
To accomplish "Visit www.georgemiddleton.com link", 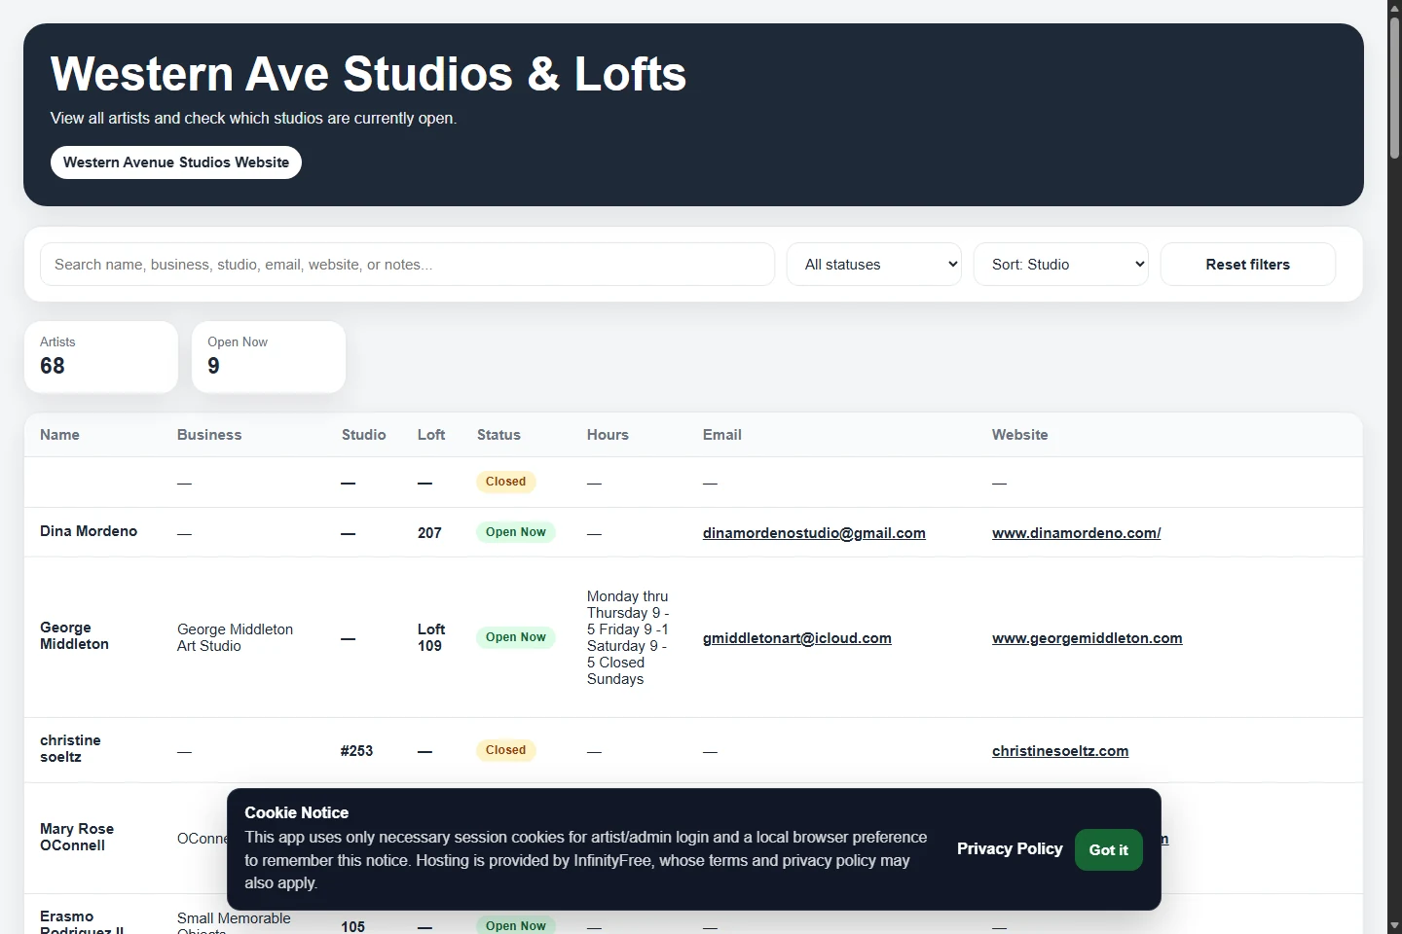I will pyautogui.click(x=1088, y=638).
